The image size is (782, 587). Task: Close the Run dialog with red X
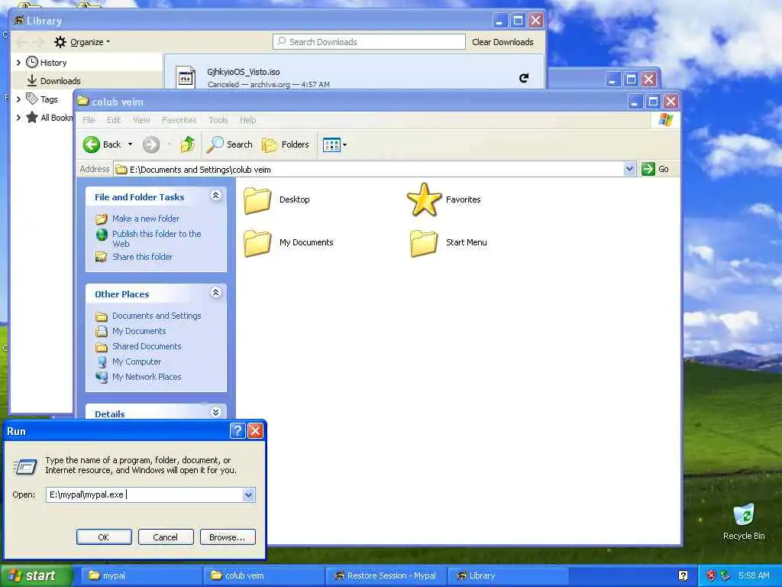point(256,431)
